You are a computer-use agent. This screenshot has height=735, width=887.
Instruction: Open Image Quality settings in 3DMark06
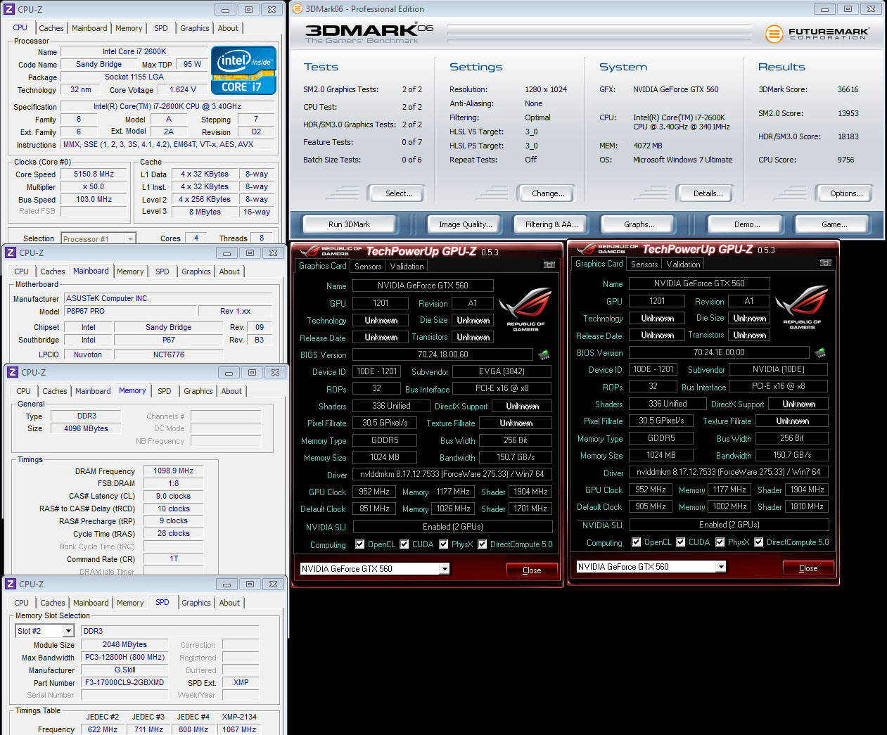(466, 224)
